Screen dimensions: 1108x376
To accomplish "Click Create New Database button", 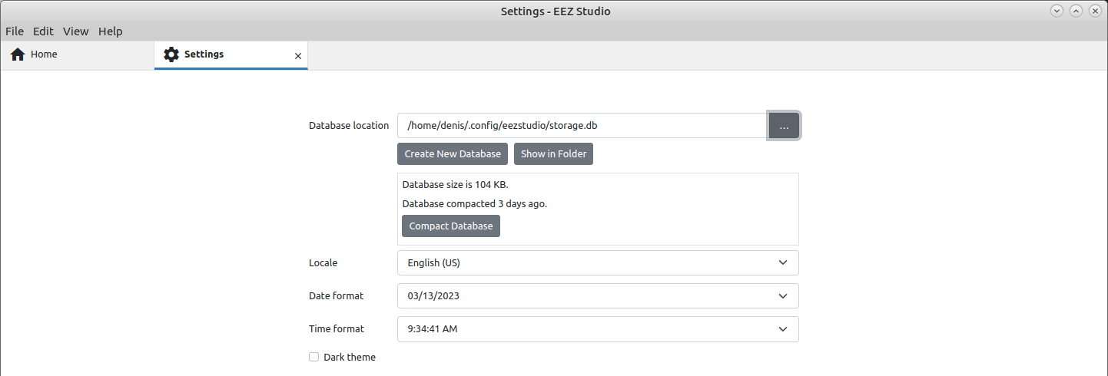I will (x=453, y=153).
